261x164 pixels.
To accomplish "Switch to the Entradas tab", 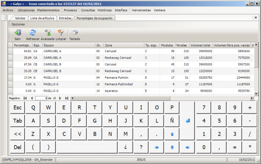I will (65, 18).
